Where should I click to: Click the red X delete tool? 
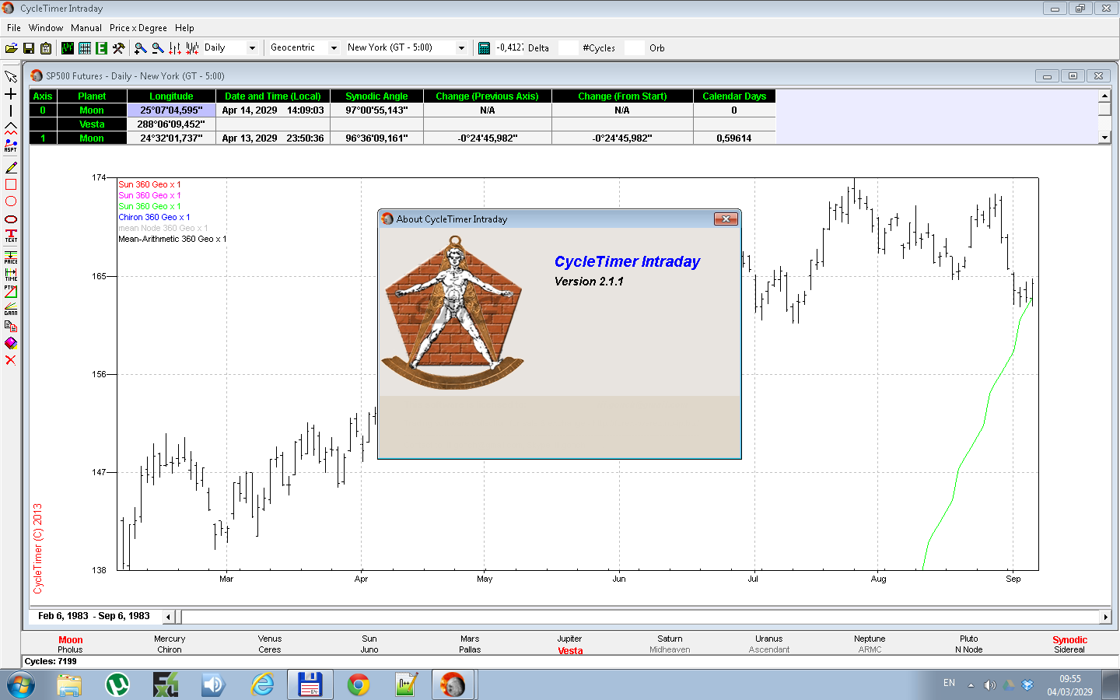tap(11, 360)
